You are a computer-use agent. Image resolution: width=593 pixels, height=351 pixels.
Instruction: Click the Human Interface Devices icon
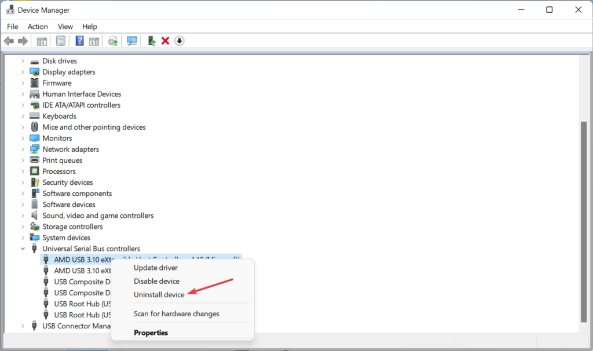coord(34,94)
